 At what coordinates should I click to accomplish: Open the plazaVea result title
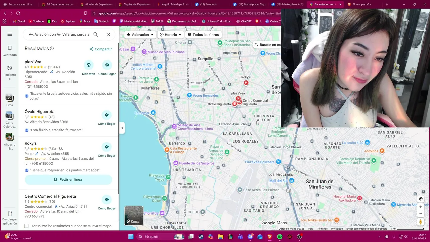[x=33, y=62]
